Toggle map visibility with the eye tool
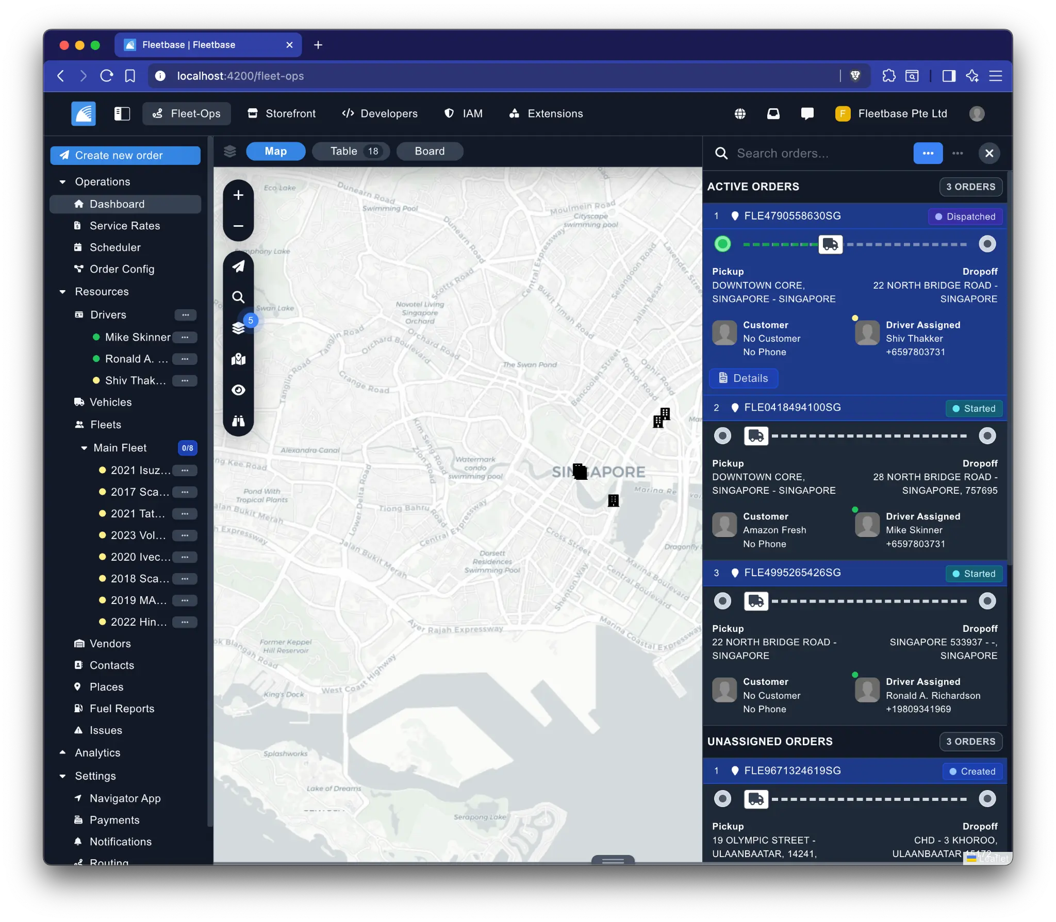Screen dimensions: 1056x922 point(239,390)
